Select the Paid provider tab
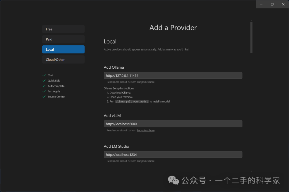This screenshot has width=289, height=192. click(x=63, y=39)
